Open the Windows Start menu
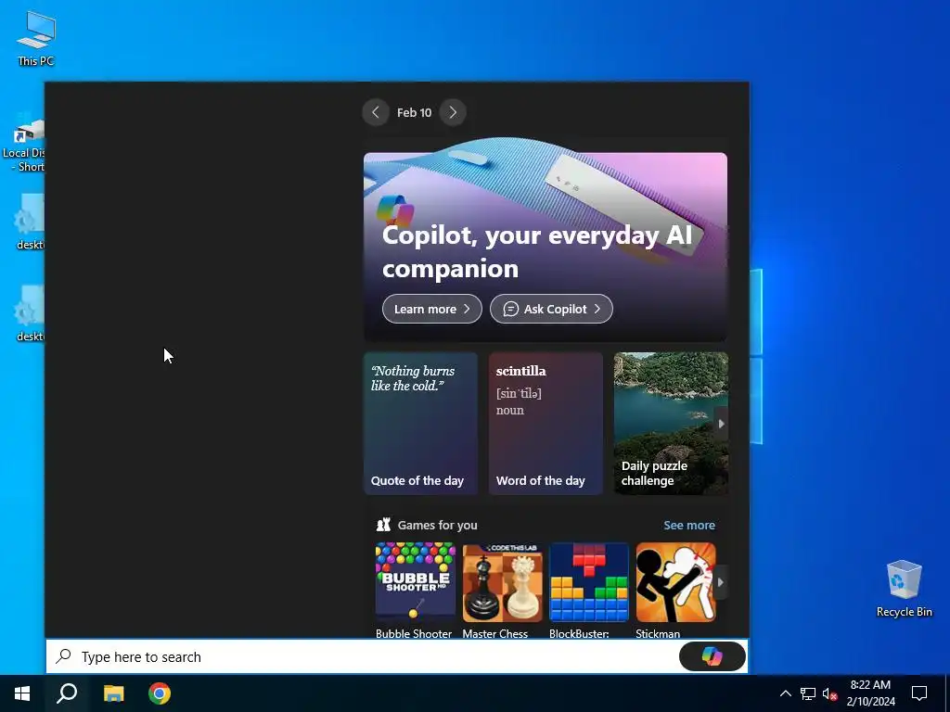This screenshot has height=712, width=950. pos(22,693)
